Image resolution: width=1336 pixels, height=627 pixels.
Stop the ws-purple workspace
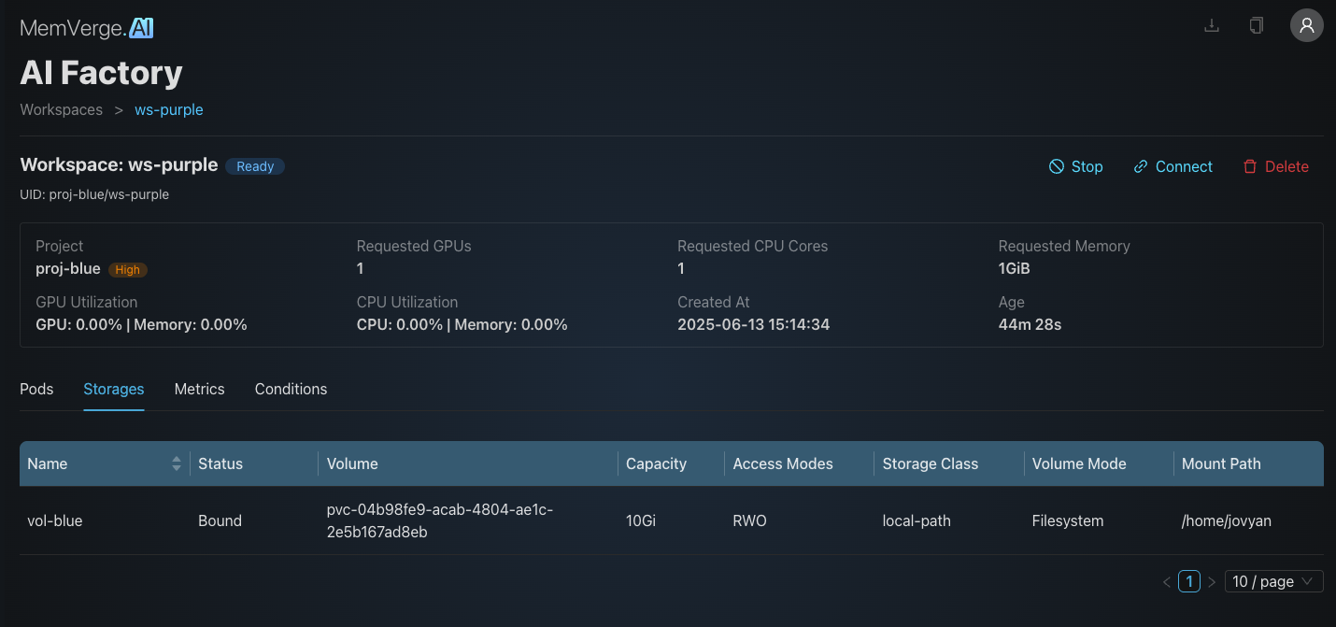pyautogui.click(x=1075, y=166)
